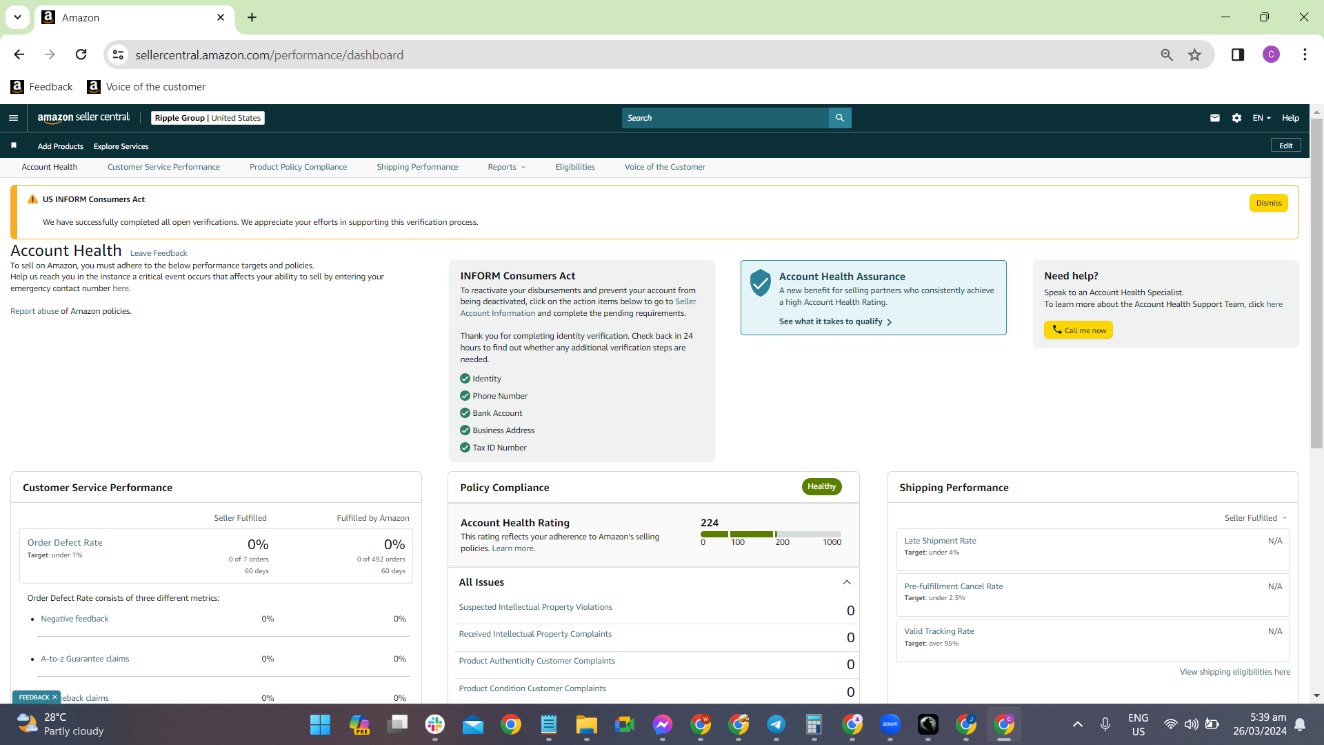This screenshot has width=1324, height=745.
Task: Open the Seller Fulfilled dropdown in Shipping Performance
Action: tap(1256, 518)
